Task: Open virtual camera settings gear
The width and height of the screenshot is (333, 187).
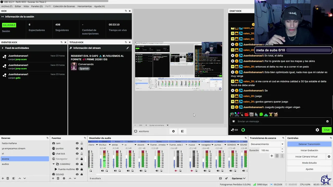Action: (329, 157)
